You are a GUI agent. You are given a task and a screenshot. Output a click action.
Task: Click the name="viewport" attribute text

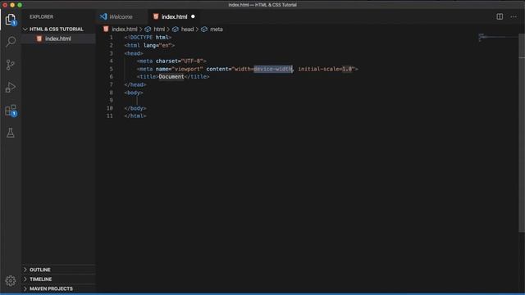pos(179,69)
